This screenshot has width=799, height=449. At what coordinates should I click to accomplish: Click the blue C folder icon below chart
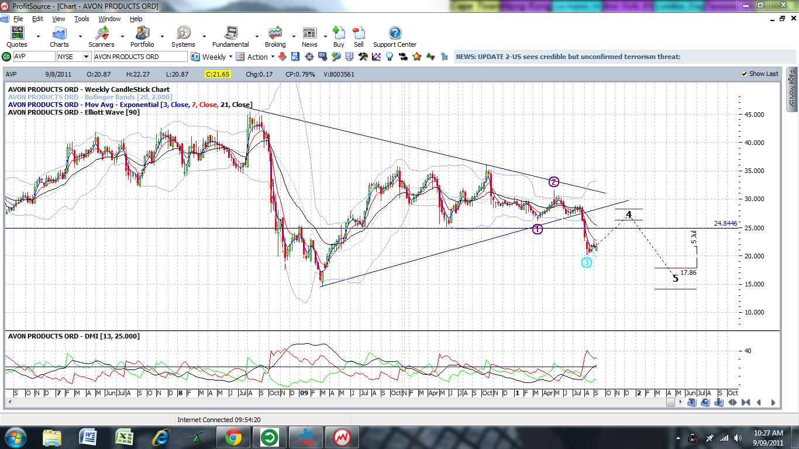pos(705,402)
